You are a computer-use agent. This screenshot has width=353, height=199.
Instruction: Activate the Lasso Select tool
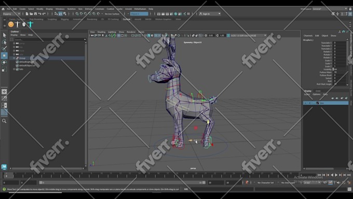tap(4, 42)
